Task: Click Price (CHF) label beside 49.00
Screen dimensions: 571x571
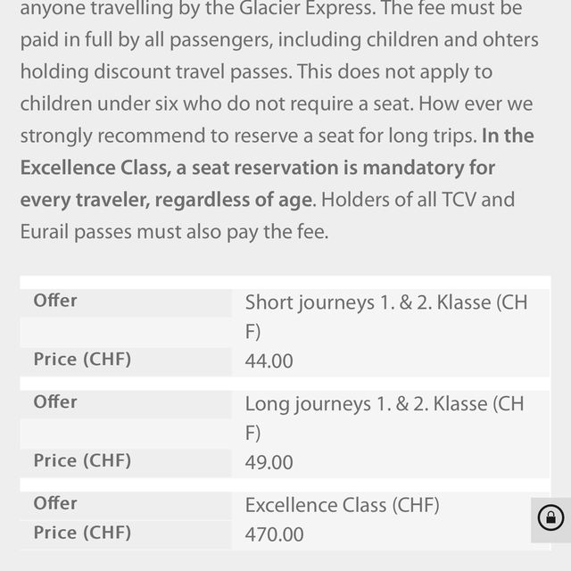Action: [82, 460]
